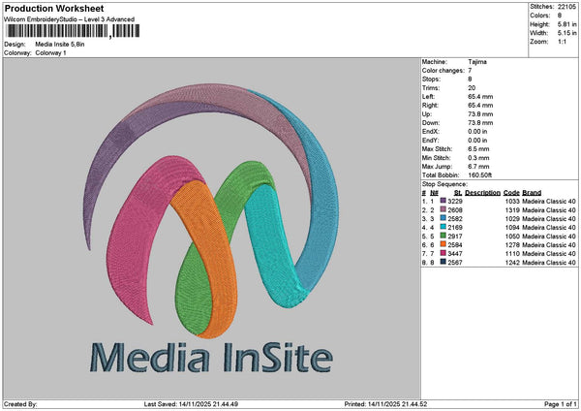The image size is (581, 411).
Task: Click the dark navy swatch for stop 8
Action: (443, 262)
